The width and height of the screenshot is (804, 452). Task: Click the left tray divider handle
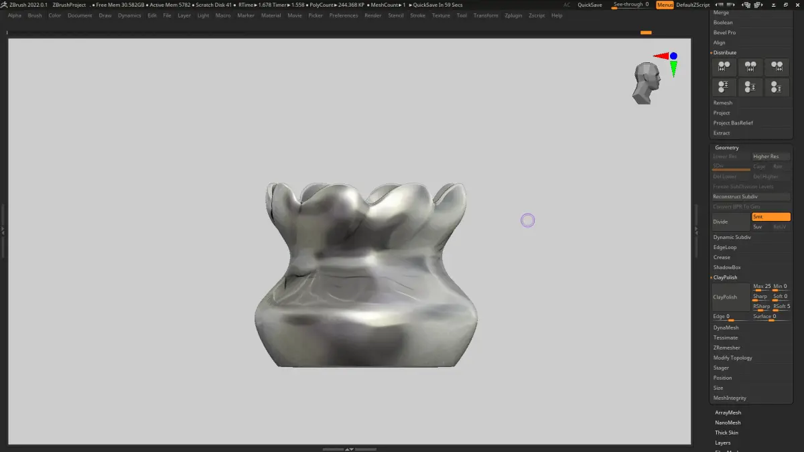click(3, 230)
